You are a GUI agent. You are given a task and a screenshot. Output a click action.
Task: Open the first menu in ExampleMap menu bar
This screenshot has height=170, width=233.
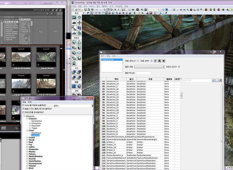point(74,7)
